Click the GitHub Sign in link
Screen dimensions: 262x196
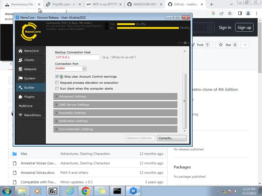coord(225,28)
